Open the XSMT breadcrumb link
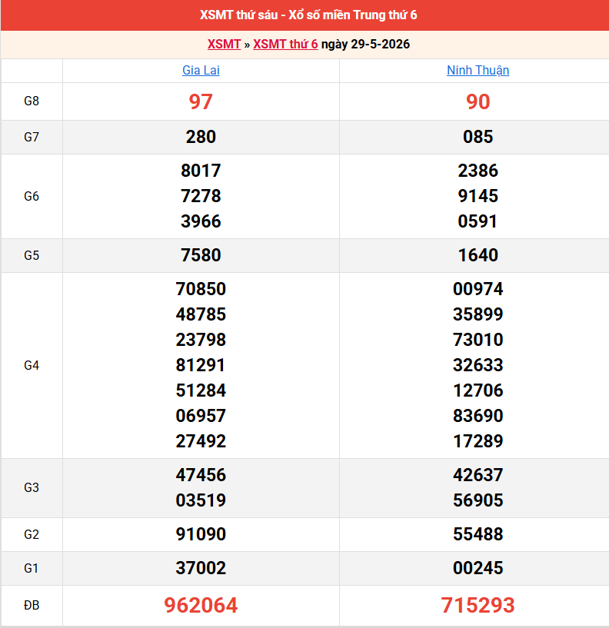 pos(224,44)
